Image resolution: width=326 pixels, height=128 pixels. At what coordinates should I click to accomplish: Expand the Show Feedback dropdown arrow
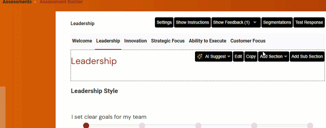point(255,22)
